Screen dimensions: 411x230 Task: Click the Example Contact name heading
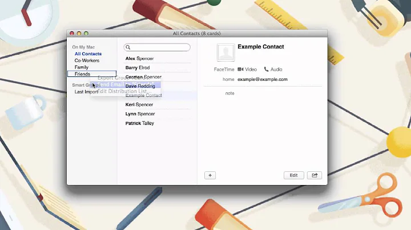261,47
